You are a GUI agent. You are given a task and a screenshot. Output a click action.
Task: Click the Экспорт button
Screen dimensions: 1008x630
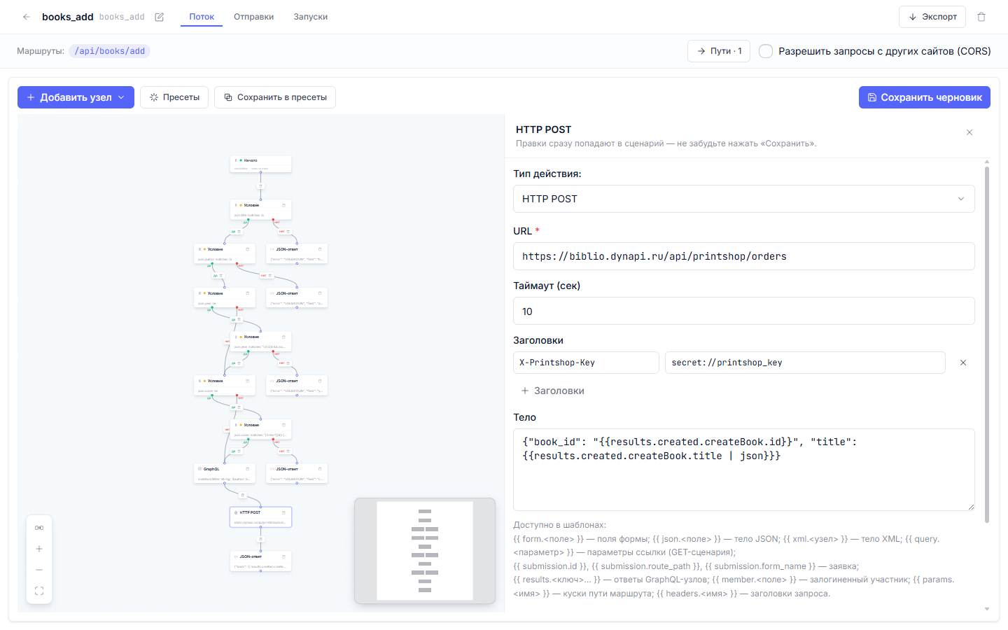pos(932,17)
